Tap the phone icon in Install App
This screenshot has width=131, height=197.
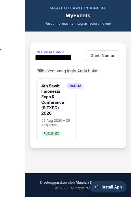tap(97, 187)
